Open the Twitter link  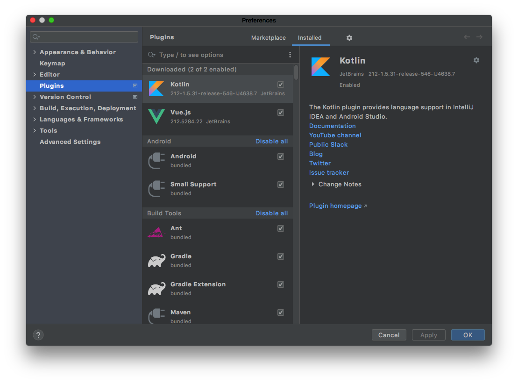click(x=320, y=163)
